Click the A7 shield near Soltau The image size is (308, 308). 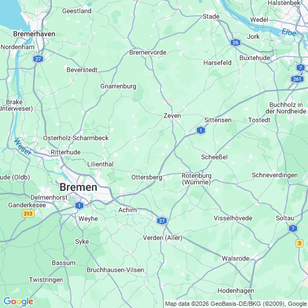click(x=293, y=228)
